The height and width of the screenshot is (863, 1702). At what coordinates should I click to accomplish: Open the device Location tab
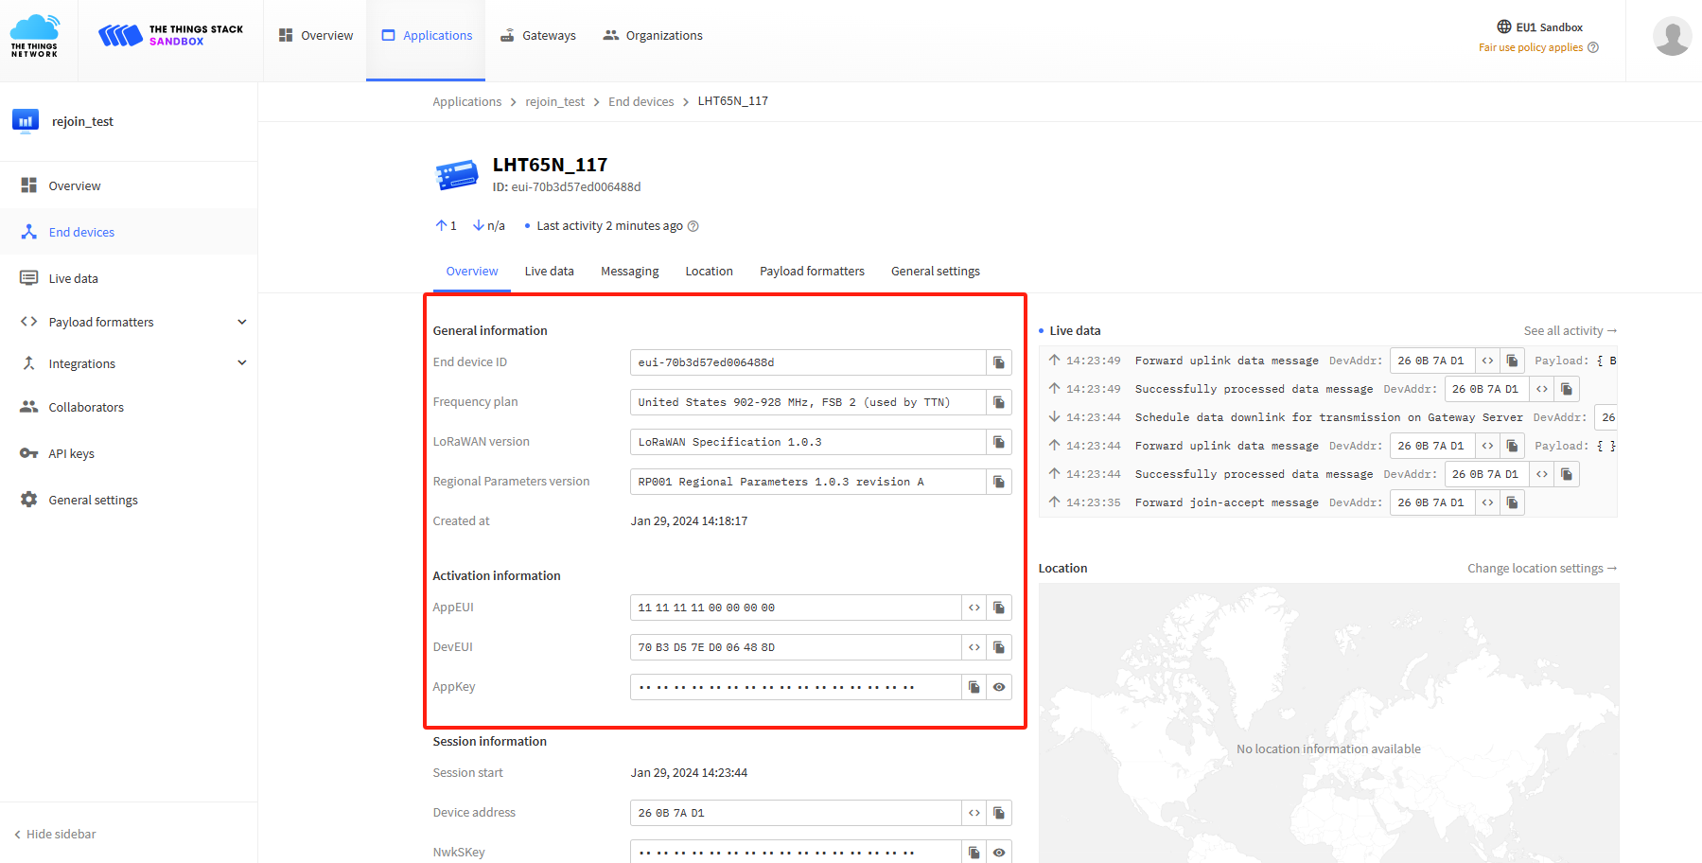click(710, 272)
